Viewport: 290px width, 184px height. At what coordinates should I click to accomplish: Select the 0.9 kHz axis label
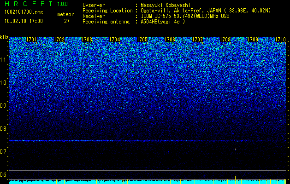point(4,106)
